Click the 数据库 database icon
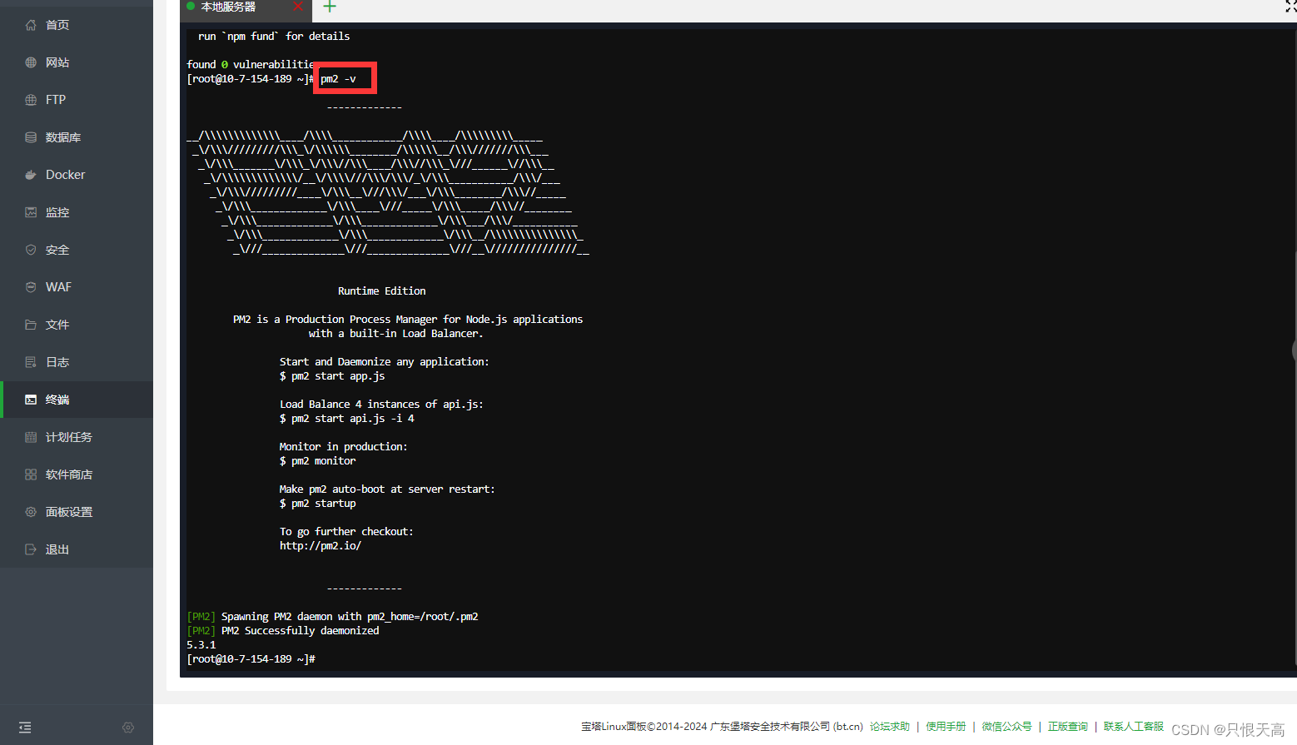 (31, 137)
